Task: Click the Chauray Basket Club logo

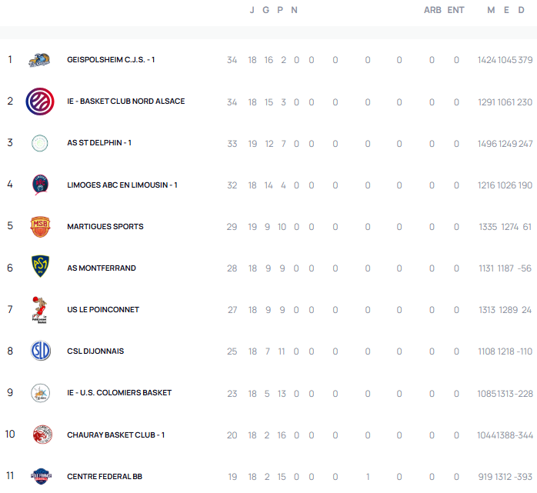Action: point(40,435)
